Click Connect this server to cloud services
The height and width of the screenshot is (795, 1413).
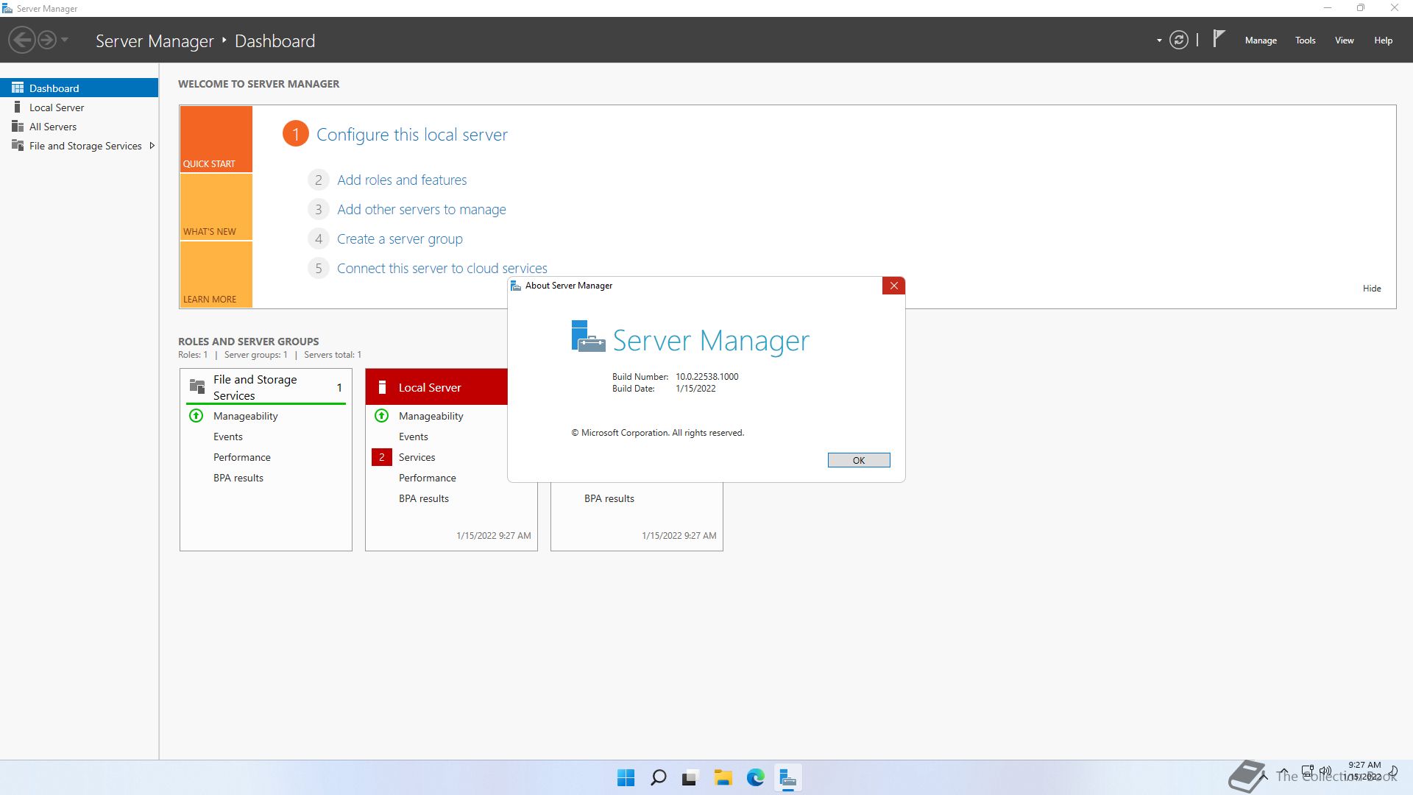point(442,268)
